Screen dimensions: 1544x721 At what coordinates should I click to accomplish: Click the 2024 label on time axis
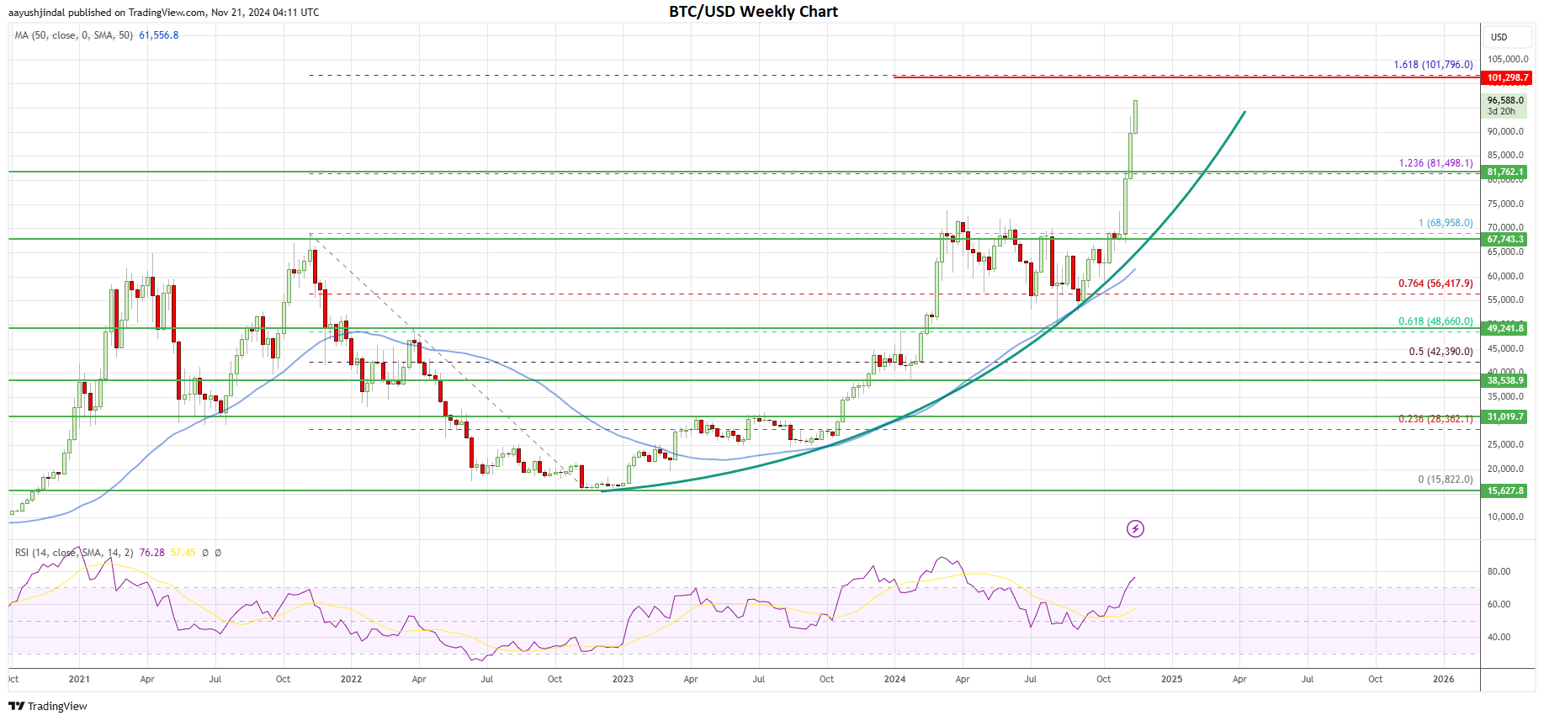click(894, 679)
